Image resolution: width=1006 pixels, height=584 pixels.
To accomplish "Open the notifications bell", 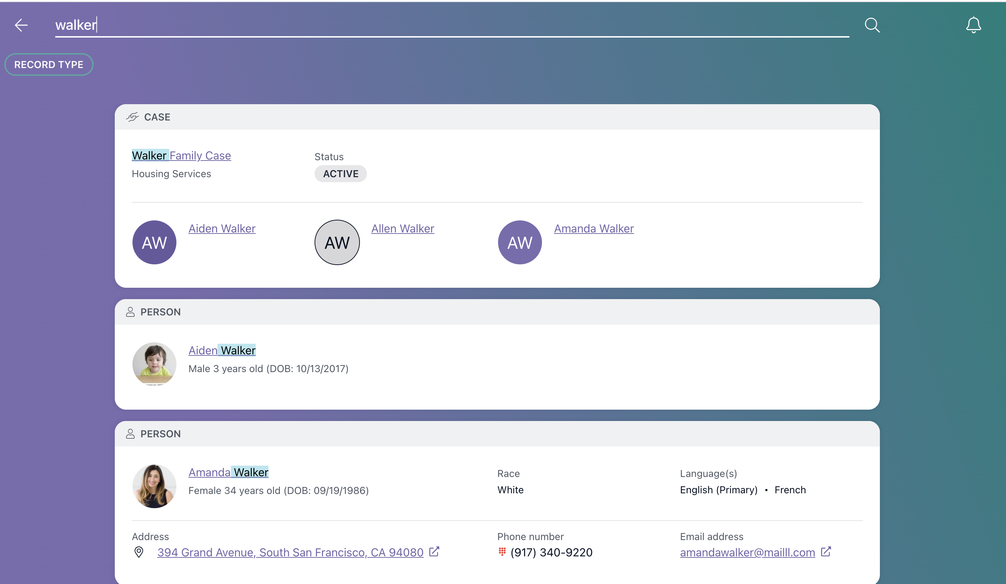I will 973,25.
